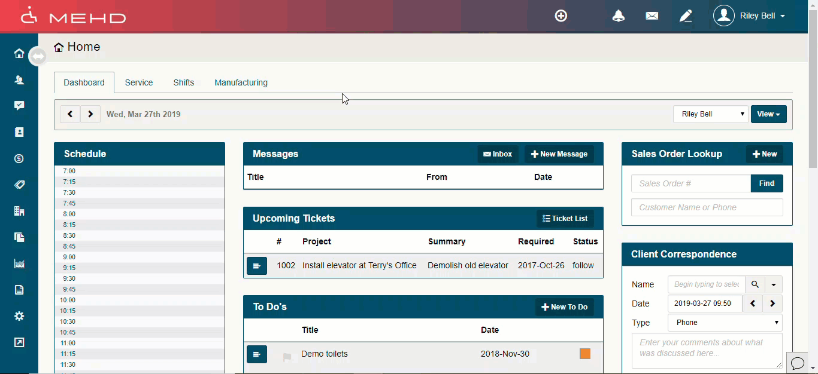This screenshot has height=374, width=818.
Task: Click the Customer Name or Phone field
Action: (x=707, y=207)
